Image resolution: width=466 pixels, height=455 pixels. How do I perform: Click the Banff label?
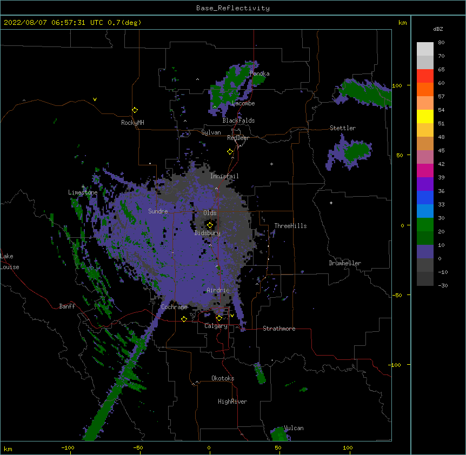click(x=67, y=306)
